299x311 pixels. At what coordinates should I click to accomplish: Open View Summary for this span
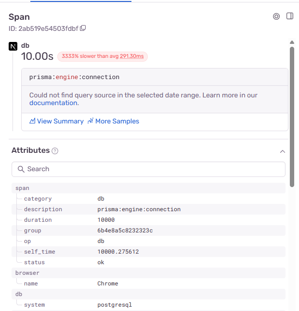pyautogui.click(x=60, y=122)
